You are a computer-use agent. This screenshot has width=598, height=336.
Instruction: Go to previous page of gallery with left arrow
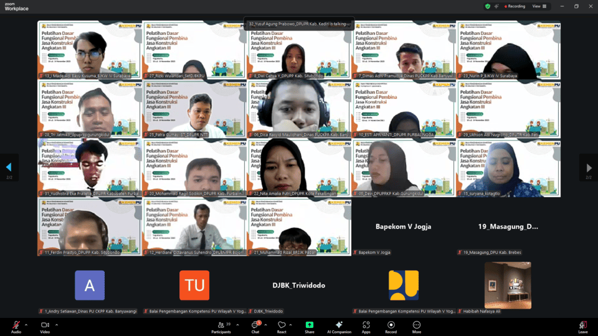(9, 167)
